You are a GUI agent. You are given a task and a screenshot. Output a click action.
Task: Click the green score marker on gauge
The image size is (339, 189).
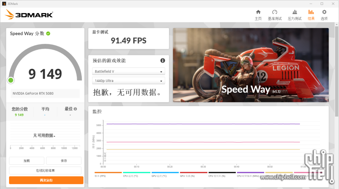(11, 80)
